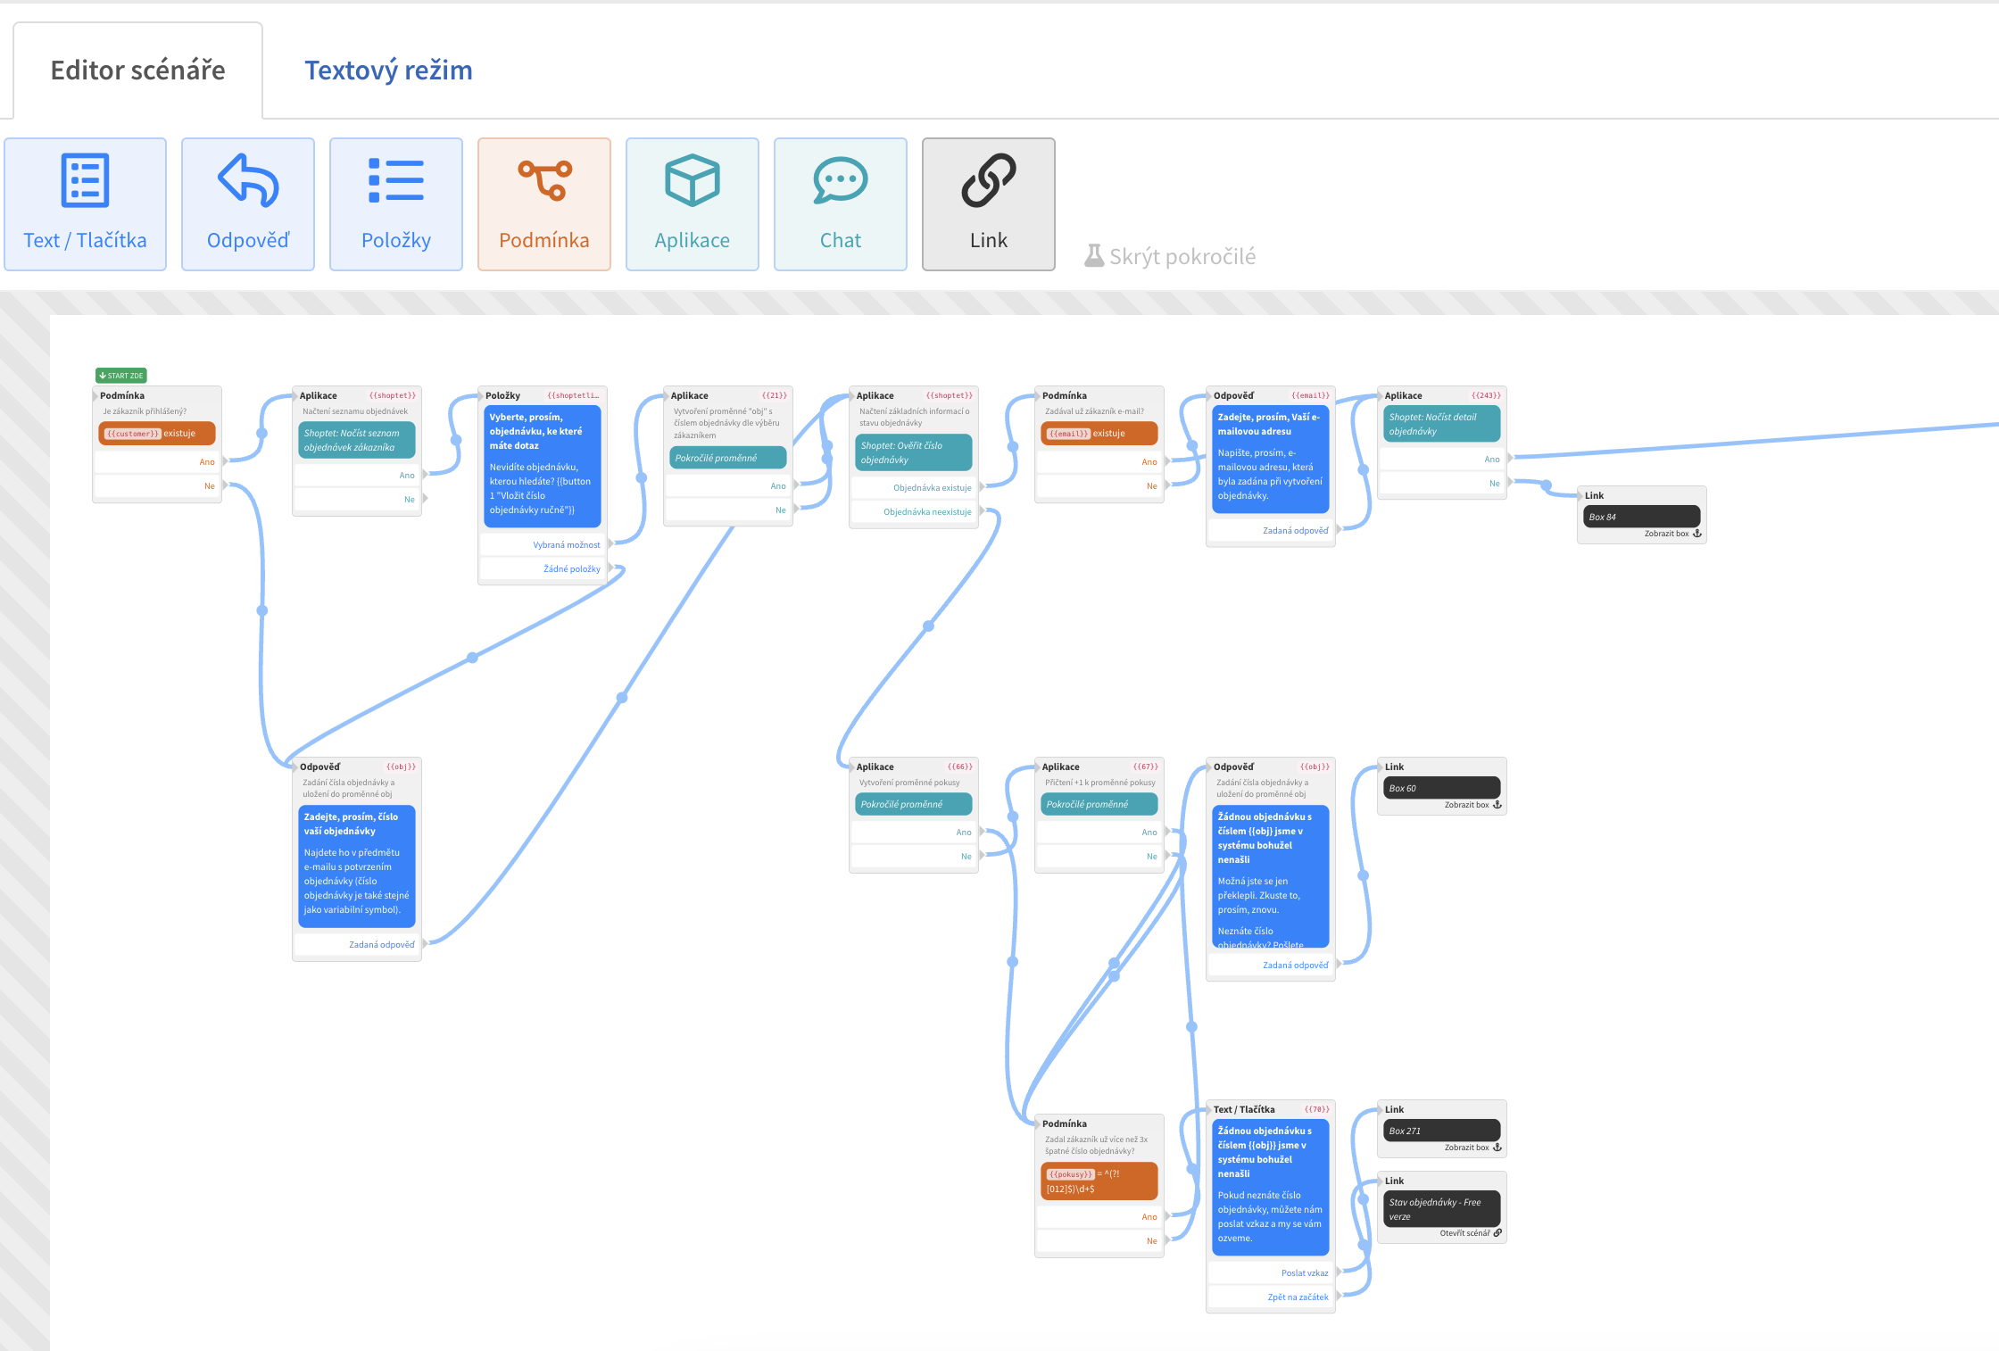The image size is (1999, 1351).
Task: Click the START ZDE green badge
Action: (x=121, y=376)
